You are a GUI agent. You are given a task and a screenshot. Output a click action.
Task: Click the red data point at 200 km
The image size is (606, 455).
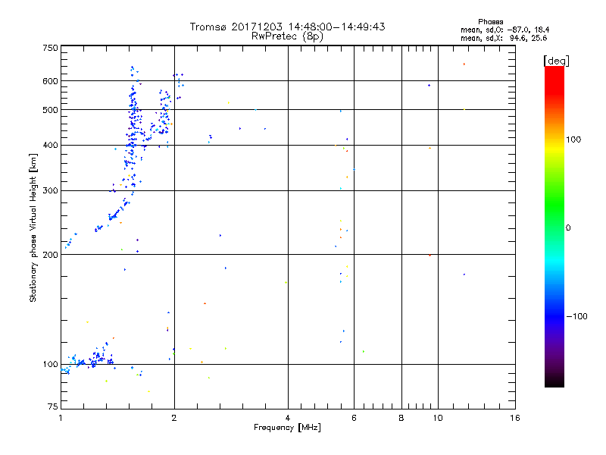click(x=430, y=255)
